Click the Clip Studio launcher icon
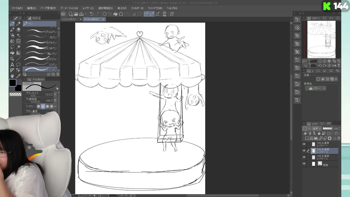Viewport: 350px width, 197px height. coord(63,14)
